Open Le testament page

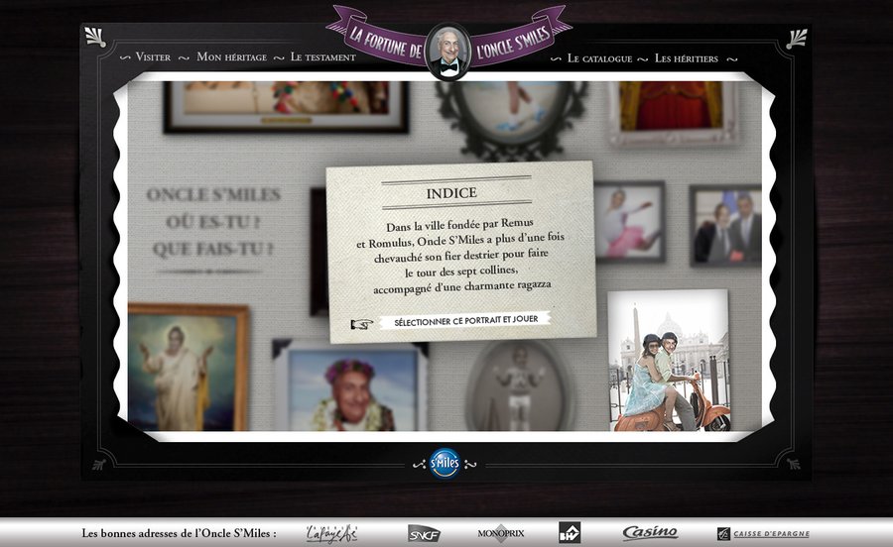tap(322, 57)
